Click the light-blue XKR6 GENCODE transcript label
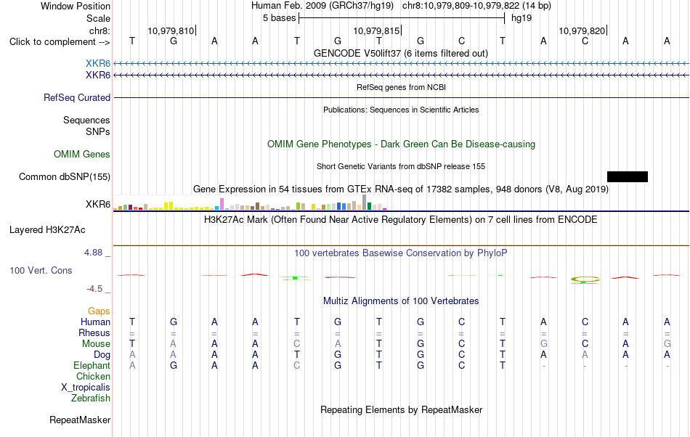 point(98,64)
